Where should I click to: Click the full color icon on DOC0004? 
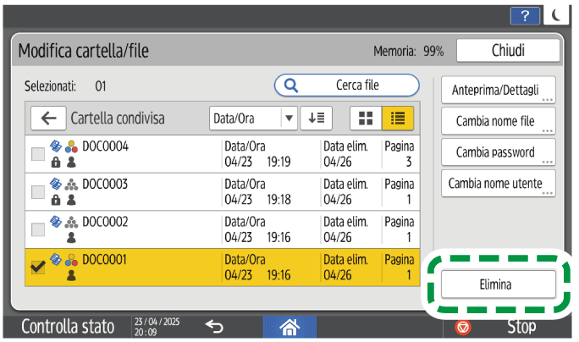click(71, 146)
